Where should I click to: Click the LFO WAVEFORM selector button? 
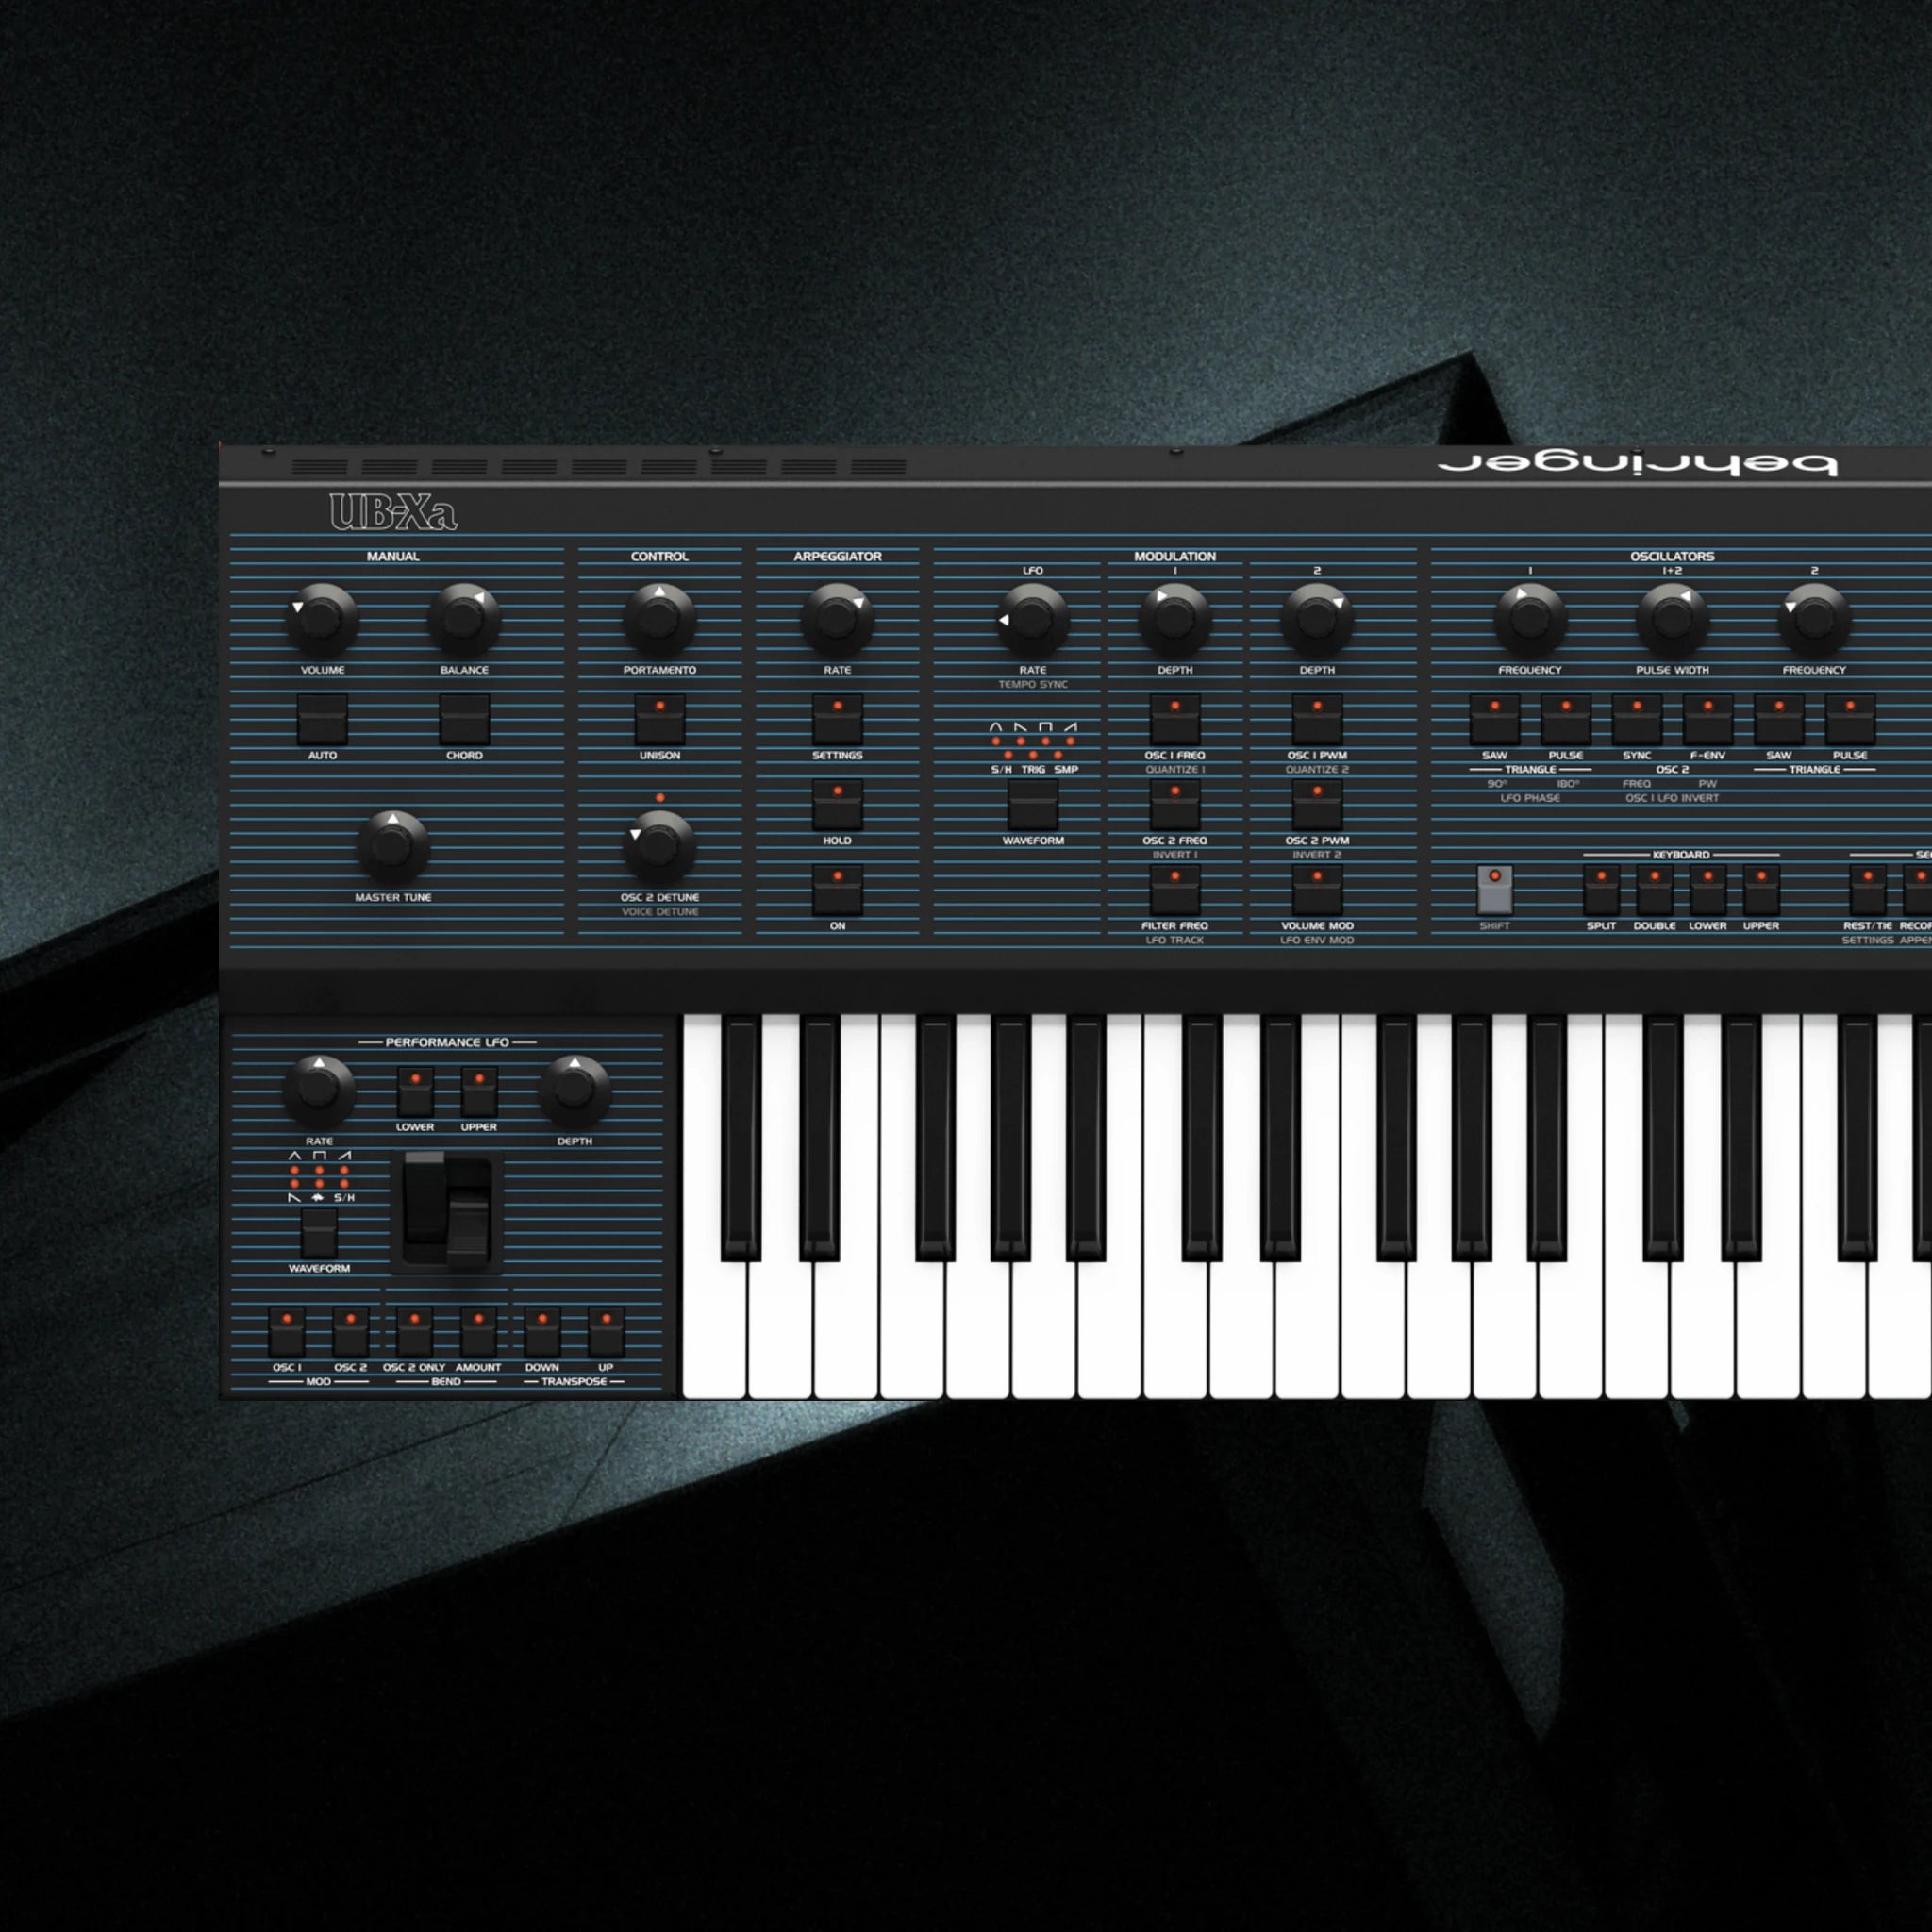tap(1032, 806)
